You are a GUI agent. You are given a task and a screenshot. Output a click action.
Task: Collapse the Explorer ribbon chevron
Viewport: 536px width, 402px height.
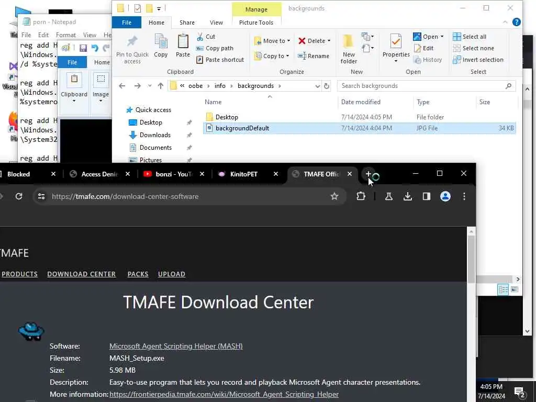click(505, 22)
